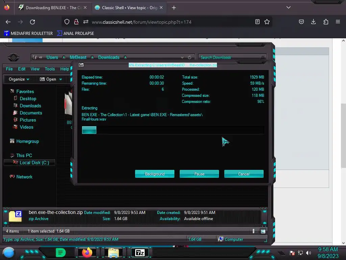Image resolution: width=346 pixels, height=260 pixels.
Task: Open the second bookmark in bookmarks toolbar
Action: click(x=75, y=34)
